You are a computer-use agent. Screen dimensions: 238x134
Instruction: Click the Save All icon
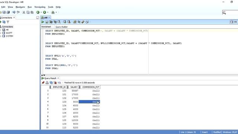pos(8,12)
